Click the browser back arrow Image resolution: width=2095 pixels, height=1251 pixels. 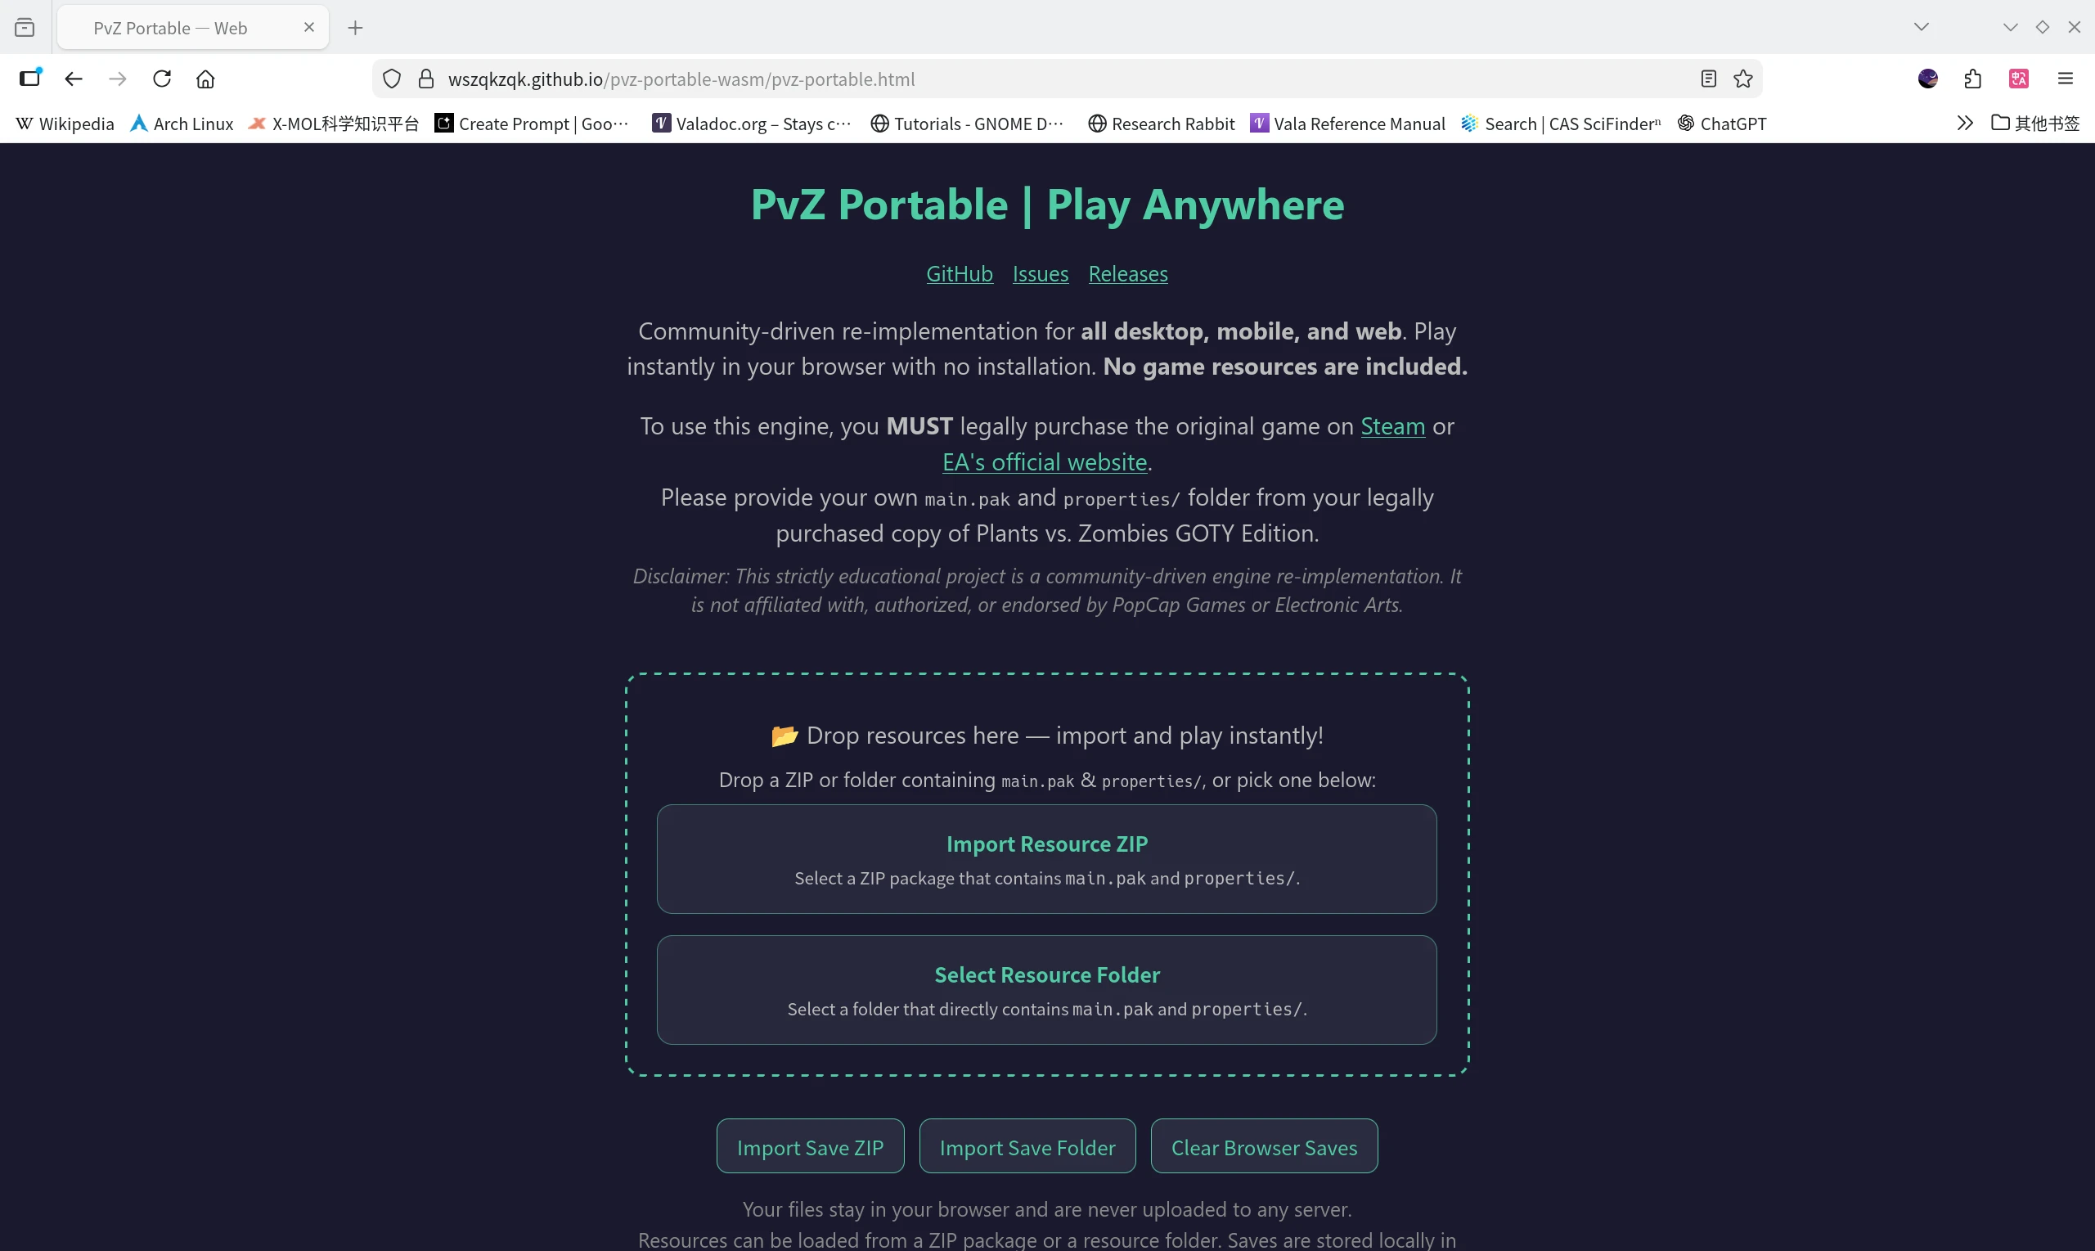(74, 79)
